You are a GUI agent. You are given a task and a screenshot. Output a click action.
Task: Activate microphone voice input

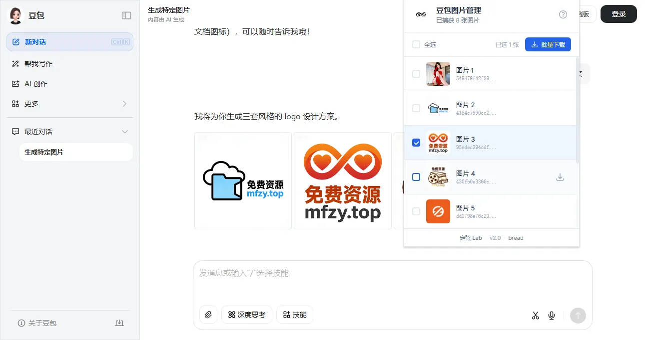pyautogui.click(x=552, y=315)
